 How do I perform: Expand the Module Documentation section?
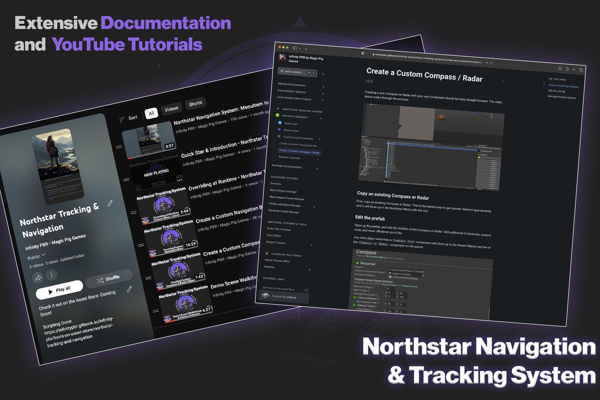[323, 87]
